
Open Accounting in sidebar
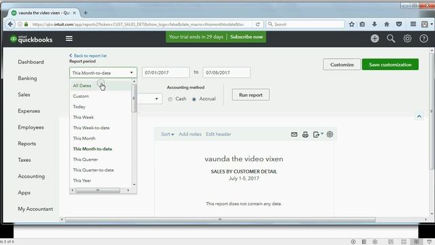tap(31, 176)
